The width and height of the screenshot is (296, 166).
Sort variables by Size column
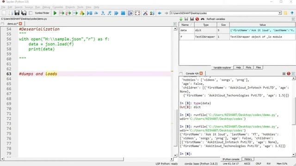(x=223, y=25)
